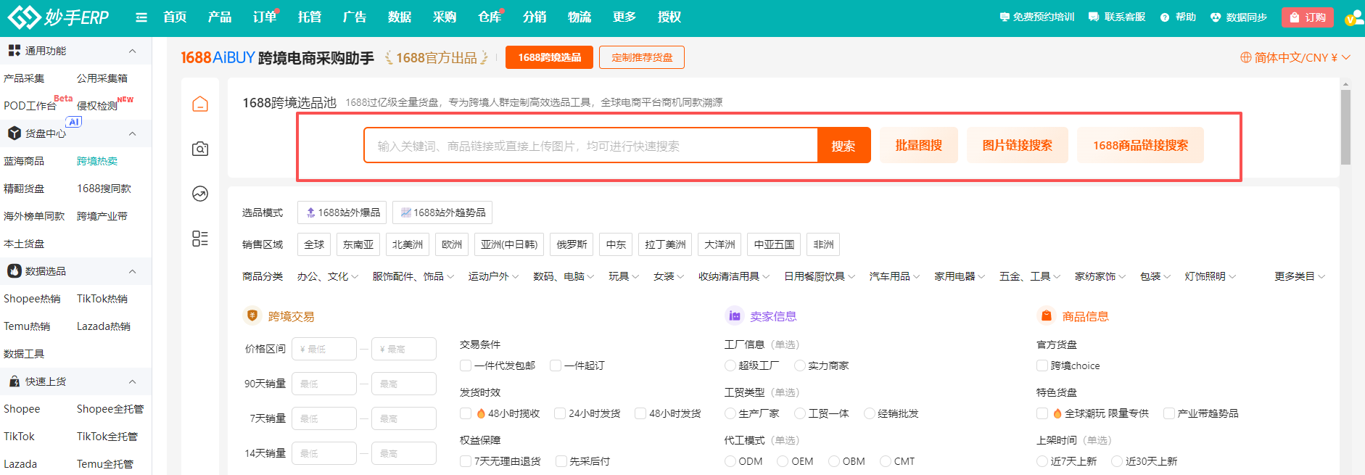Open the 物流 top menu
Screen dimensions: 1365x475
pos(580,17)
